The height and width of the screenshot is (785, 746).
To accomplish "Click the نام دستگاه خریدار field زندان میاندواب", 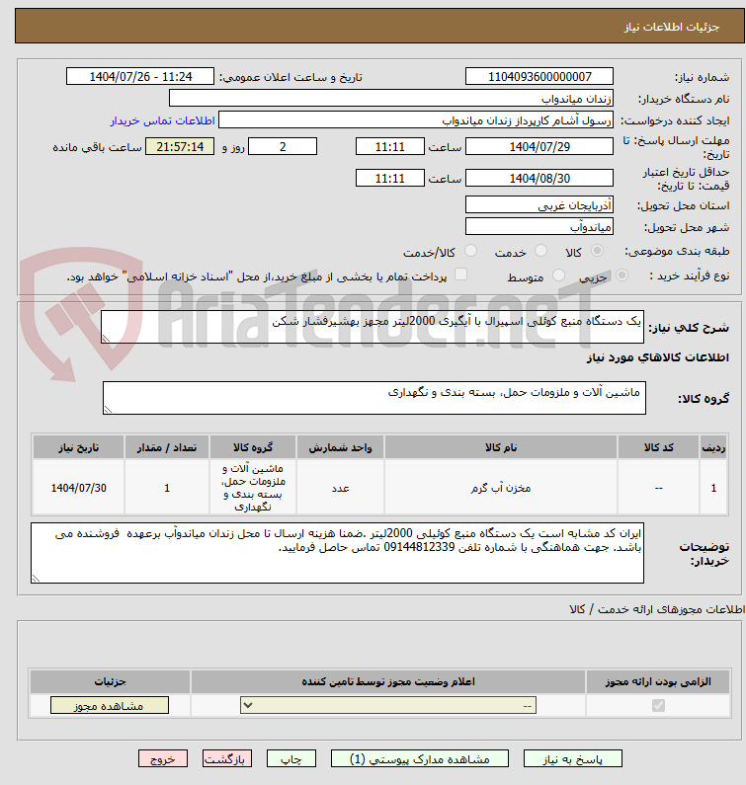I will click(391, 98).
